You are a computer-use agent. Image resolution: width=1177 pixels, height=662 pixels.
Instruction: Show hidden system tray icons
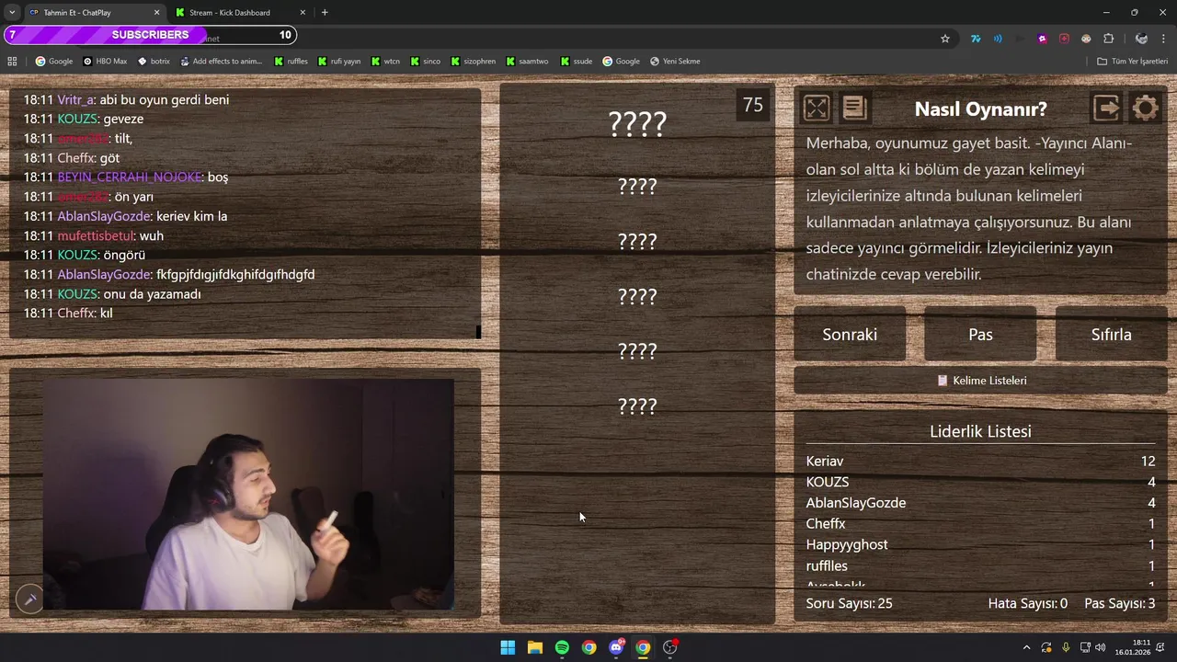click(x=1026, y=647)
